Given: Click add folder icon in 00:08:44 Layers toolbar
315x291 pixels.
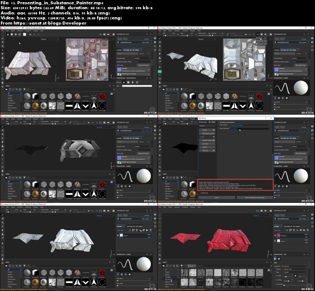Looking at the screenshot, I should (x=304, y=230).
